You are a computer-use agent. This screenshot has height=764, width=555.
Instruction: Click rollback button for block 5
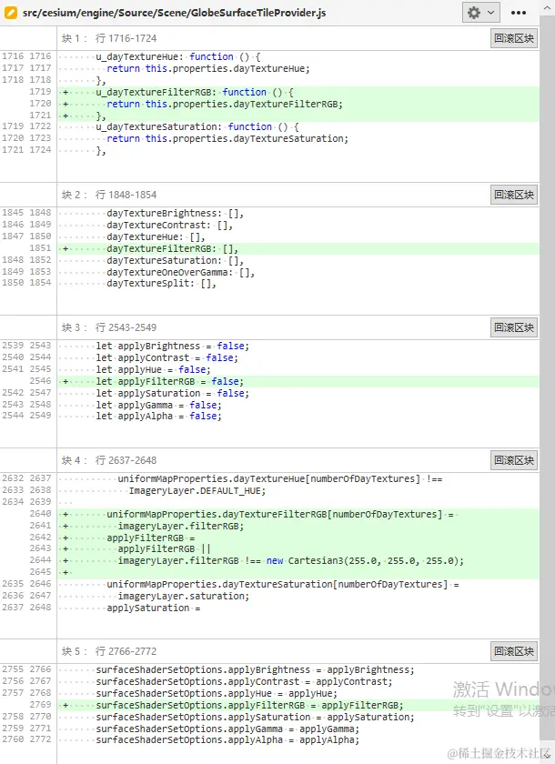(513, 651)
